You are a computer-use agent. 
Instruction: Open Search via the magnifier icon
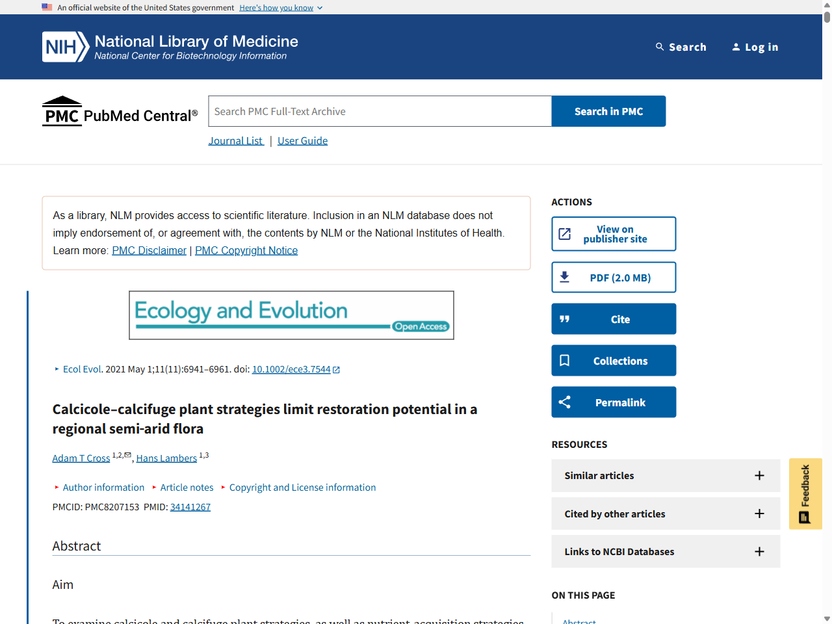tap(658, 46)
